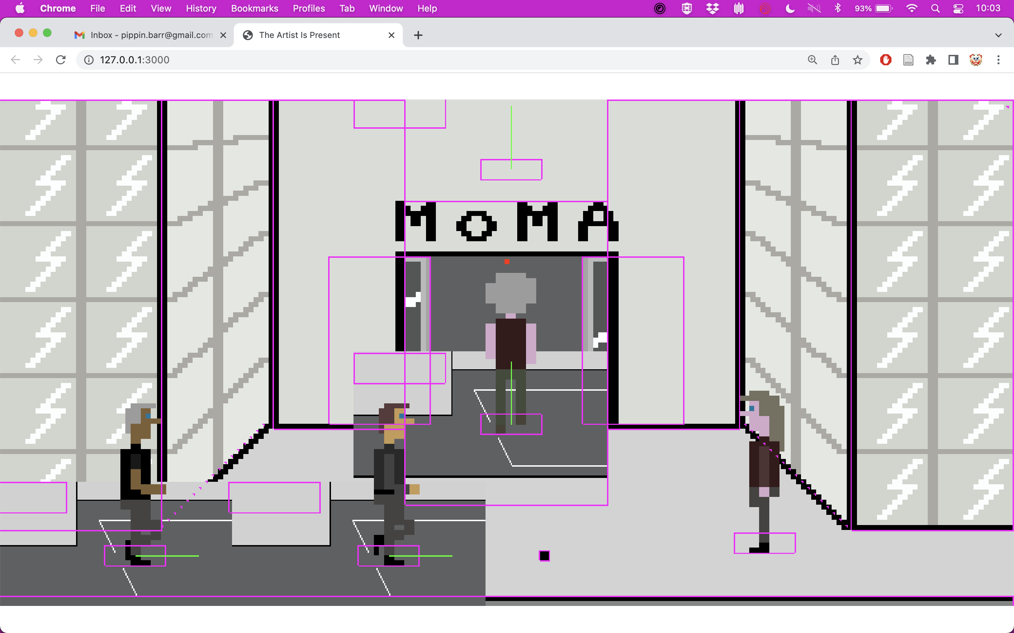This screenshot has width=1014, height=633.
Task: Open the Dropbox menu bar icon
Action: pyautogui.click(x=712, y=8)
